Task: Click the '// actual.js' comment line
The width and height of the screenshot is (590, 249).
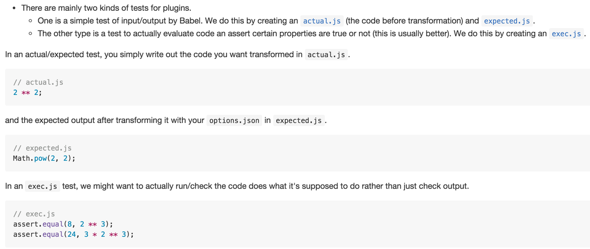Action: [38, 82]
